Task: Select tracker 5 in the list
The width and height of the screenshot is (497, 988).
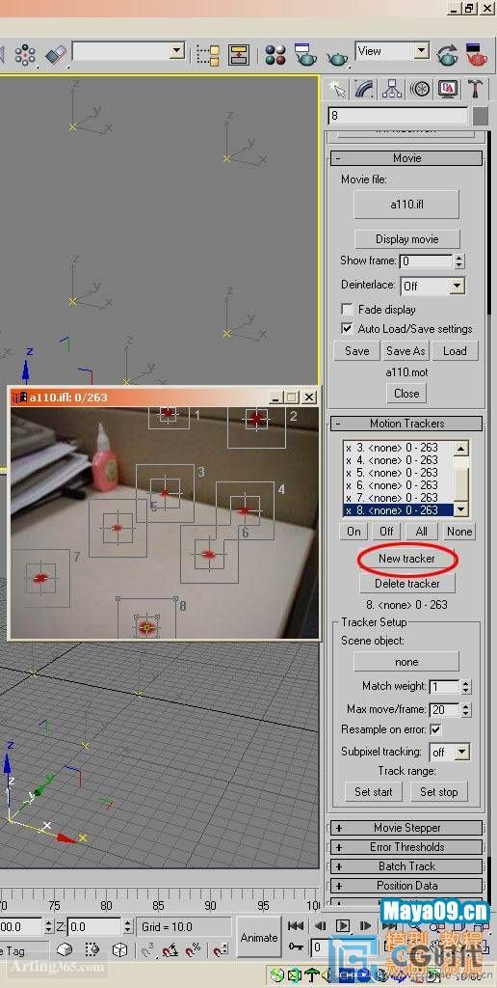Action: (398, 473)
